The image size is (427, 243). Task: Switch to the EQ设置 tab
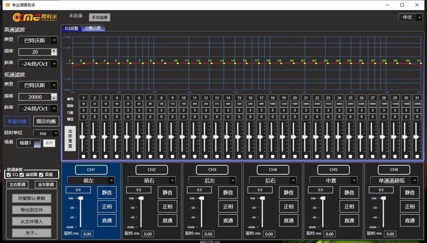point(71,28)
